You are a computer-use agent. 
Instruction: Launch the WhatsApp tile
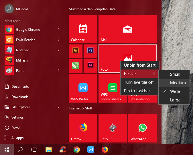[142, 128]
